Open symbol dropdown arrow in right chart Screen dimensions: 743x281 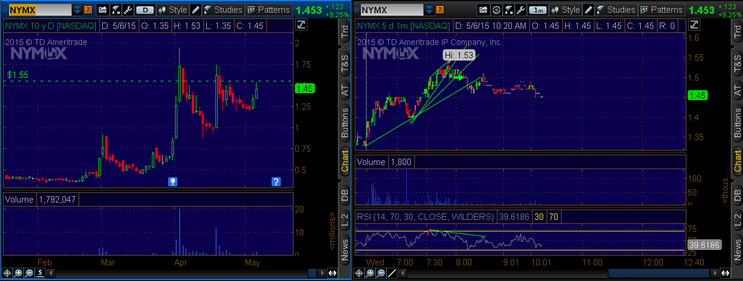(428, 10)
